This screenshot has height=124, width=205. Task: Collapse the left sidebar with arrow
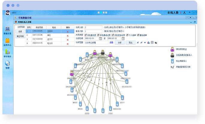(x=8, y=19)
